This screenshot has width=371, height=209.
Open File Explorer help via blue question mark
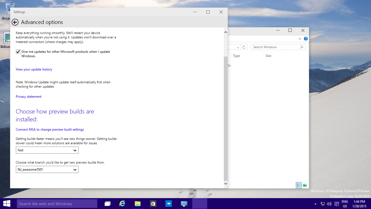[x=306, y=39]
